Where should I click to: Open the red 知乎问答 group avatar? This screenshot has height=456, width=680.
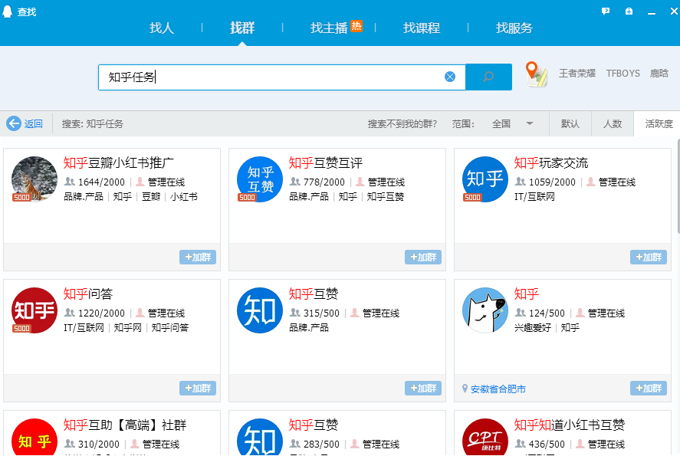[x=34, y=310]
